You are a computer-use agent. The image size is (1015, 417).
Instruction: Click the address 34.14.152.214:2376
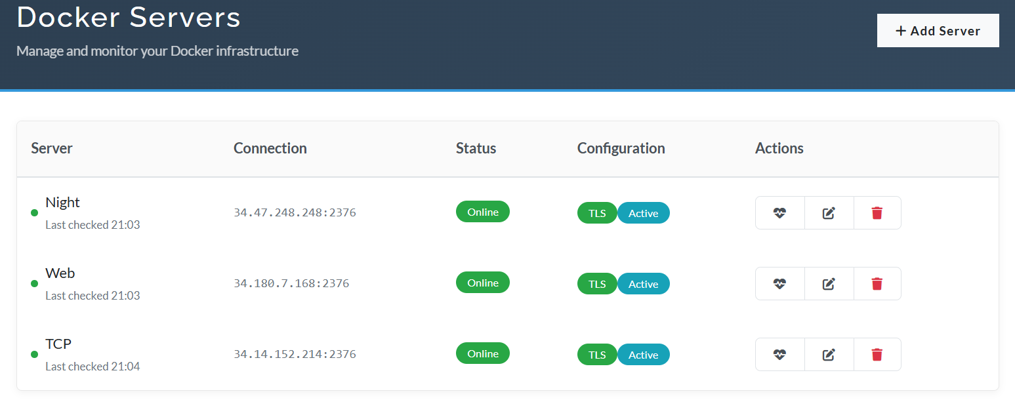click(295, 355)
